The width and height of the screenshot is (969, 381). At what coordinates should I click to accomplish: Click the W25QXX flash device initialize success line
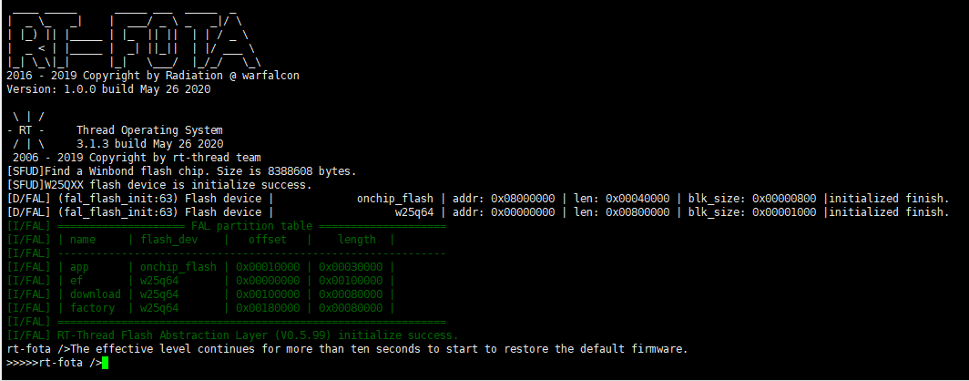point(158,185)
